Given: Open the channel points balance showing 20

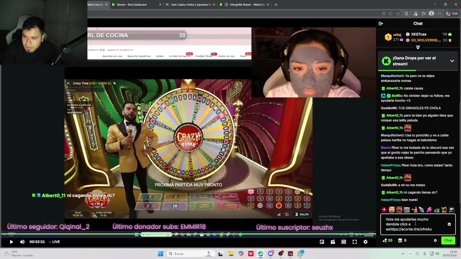Looking at the screenshot, I should tap(388, 240).
